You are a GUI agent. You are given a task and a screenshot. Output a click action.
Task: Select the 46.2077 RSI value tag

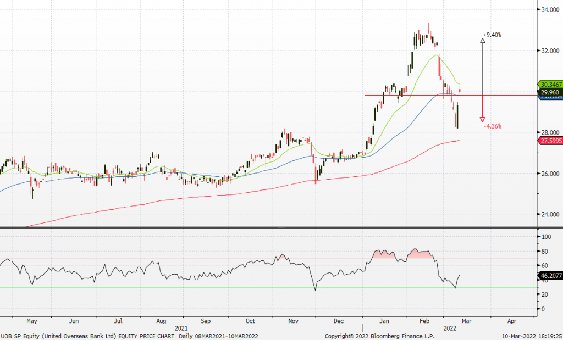coord(551,276)
